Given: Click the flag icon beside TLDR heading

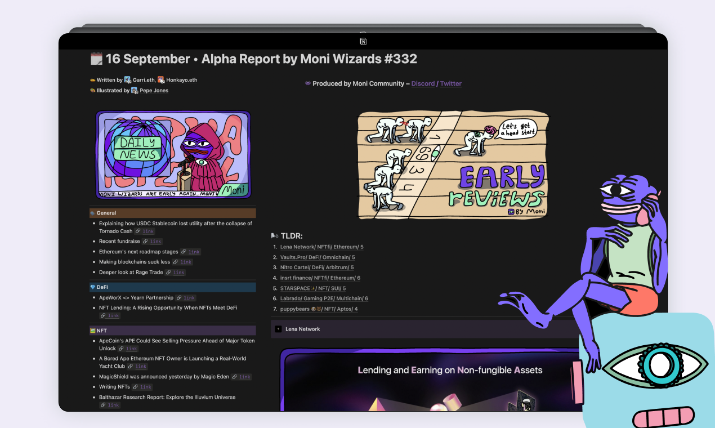Looking at the screenshot, I should [x=274, y=236].
